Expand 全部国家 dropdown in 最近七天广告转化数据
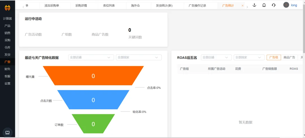 point(139,57)
